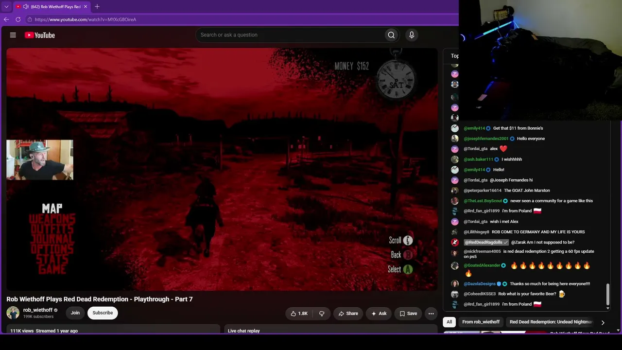
Task: Show more chips with the right chevron
Action: [603, 322]
